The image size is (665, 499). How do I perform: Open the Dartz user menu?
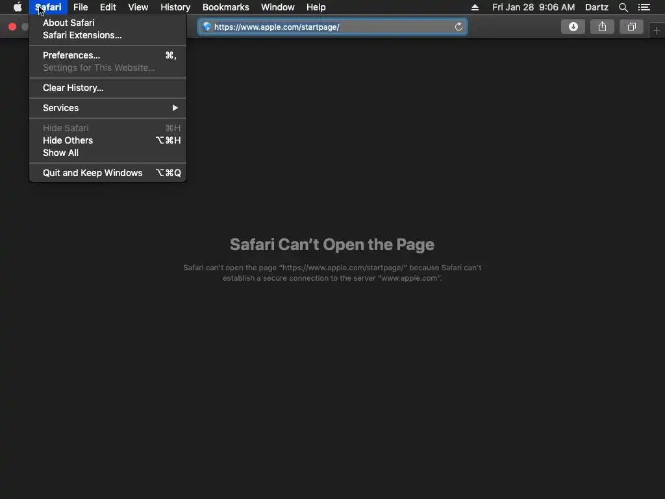597,7
